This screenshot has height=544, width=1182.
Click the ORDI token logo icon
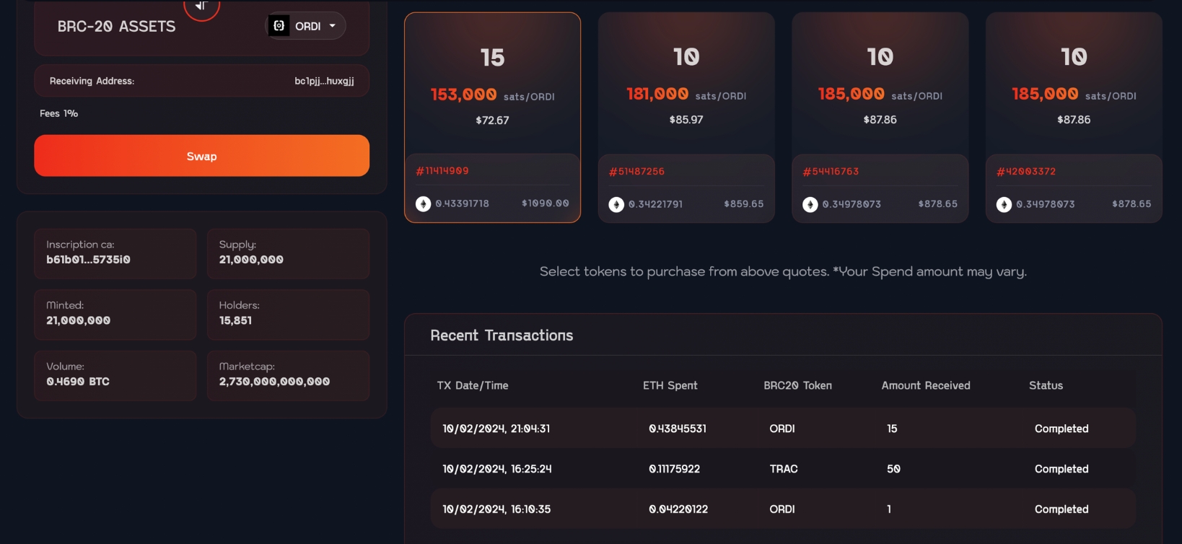click(x=279, y=26)
